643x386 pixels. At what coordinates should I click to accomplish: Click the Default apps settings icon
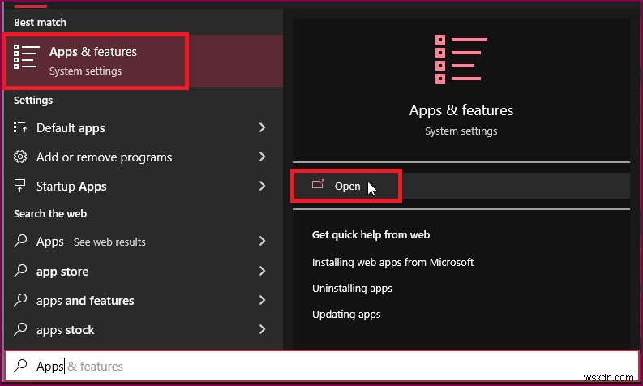click(20, 127)
